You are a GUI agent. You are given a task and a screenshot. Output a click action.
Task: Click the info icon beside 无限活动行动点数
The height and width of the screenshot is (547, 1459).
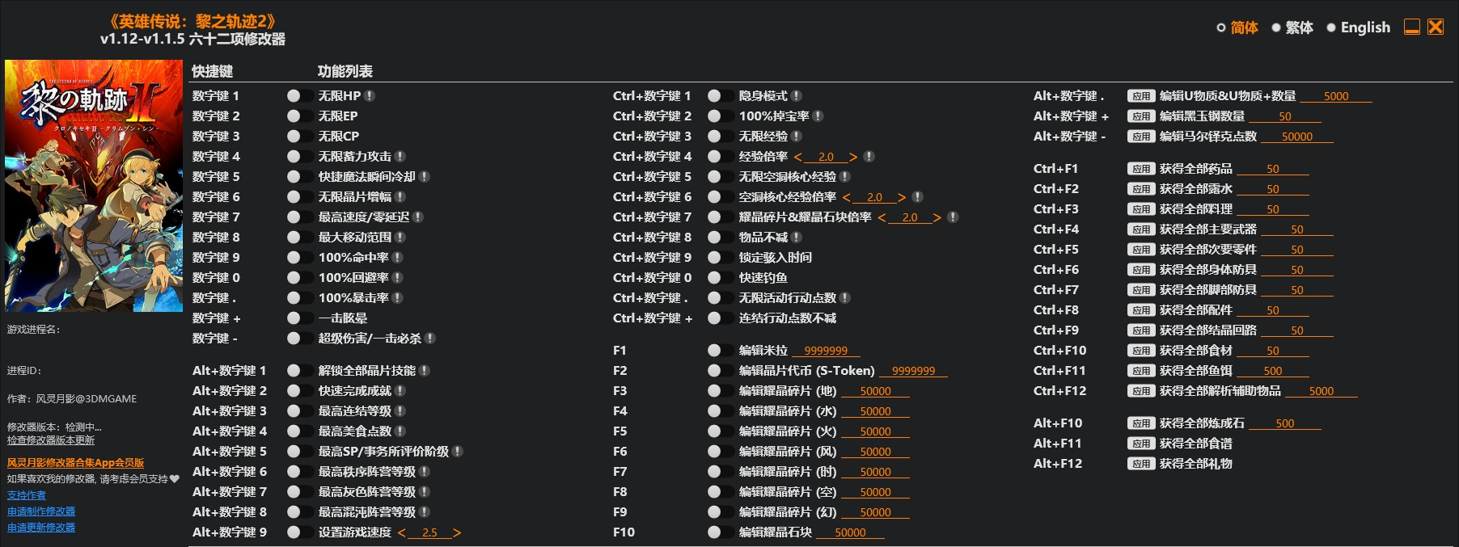point(845,298)
